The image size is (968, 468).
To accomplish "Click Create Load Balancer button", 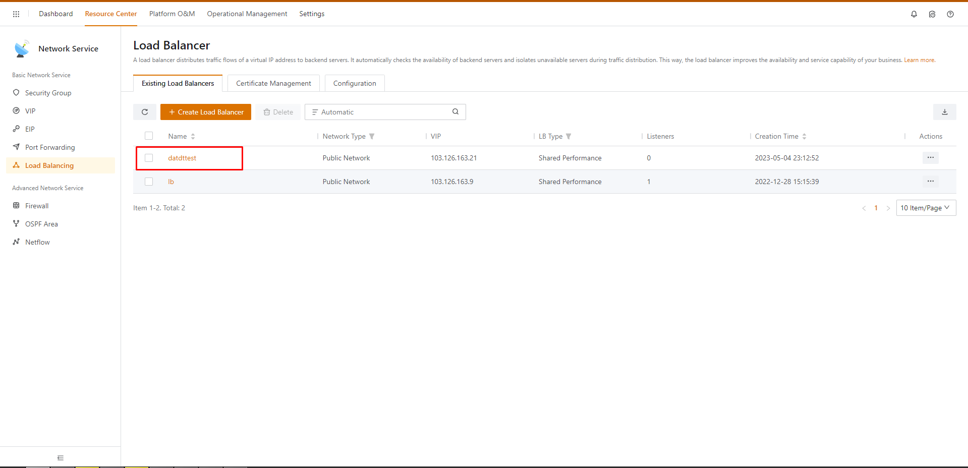I will (206, 112).
